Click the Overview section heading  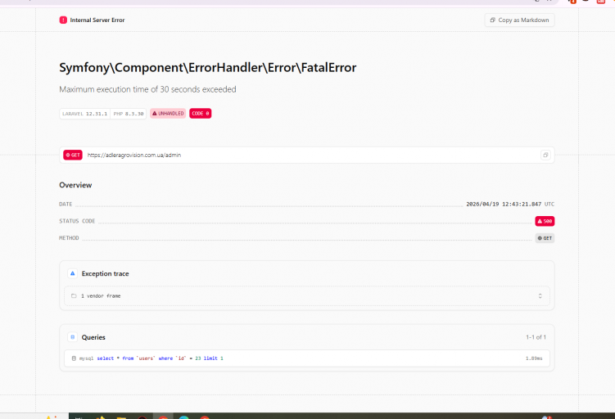75,185
